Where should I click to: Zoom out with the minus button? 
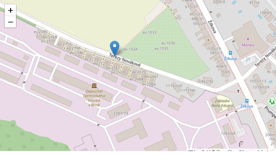click(10, 22)
